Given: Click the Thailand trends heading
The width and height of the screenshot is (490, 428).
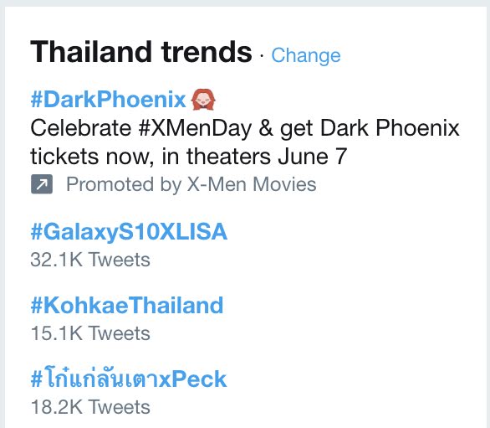Looking at the screenshot, I should point(141,52).
